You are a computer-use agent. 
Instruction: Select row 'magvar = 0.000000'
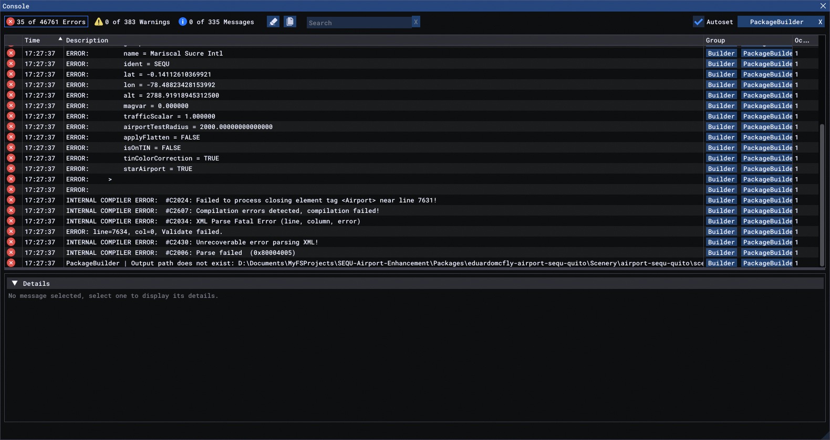coord(412,106)
